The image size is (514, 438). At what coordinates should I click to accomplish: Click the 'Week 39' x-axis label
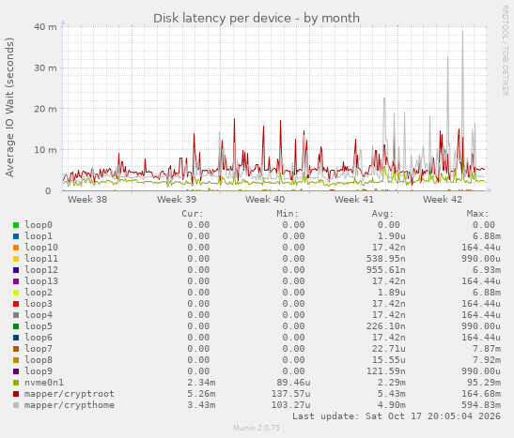(x=177, y=199)
